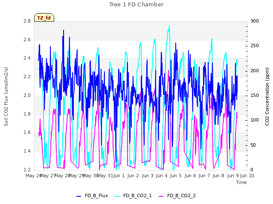Click the Jun 3 x-axis tick label
The image size is (273, 204).
coord(148,176)
